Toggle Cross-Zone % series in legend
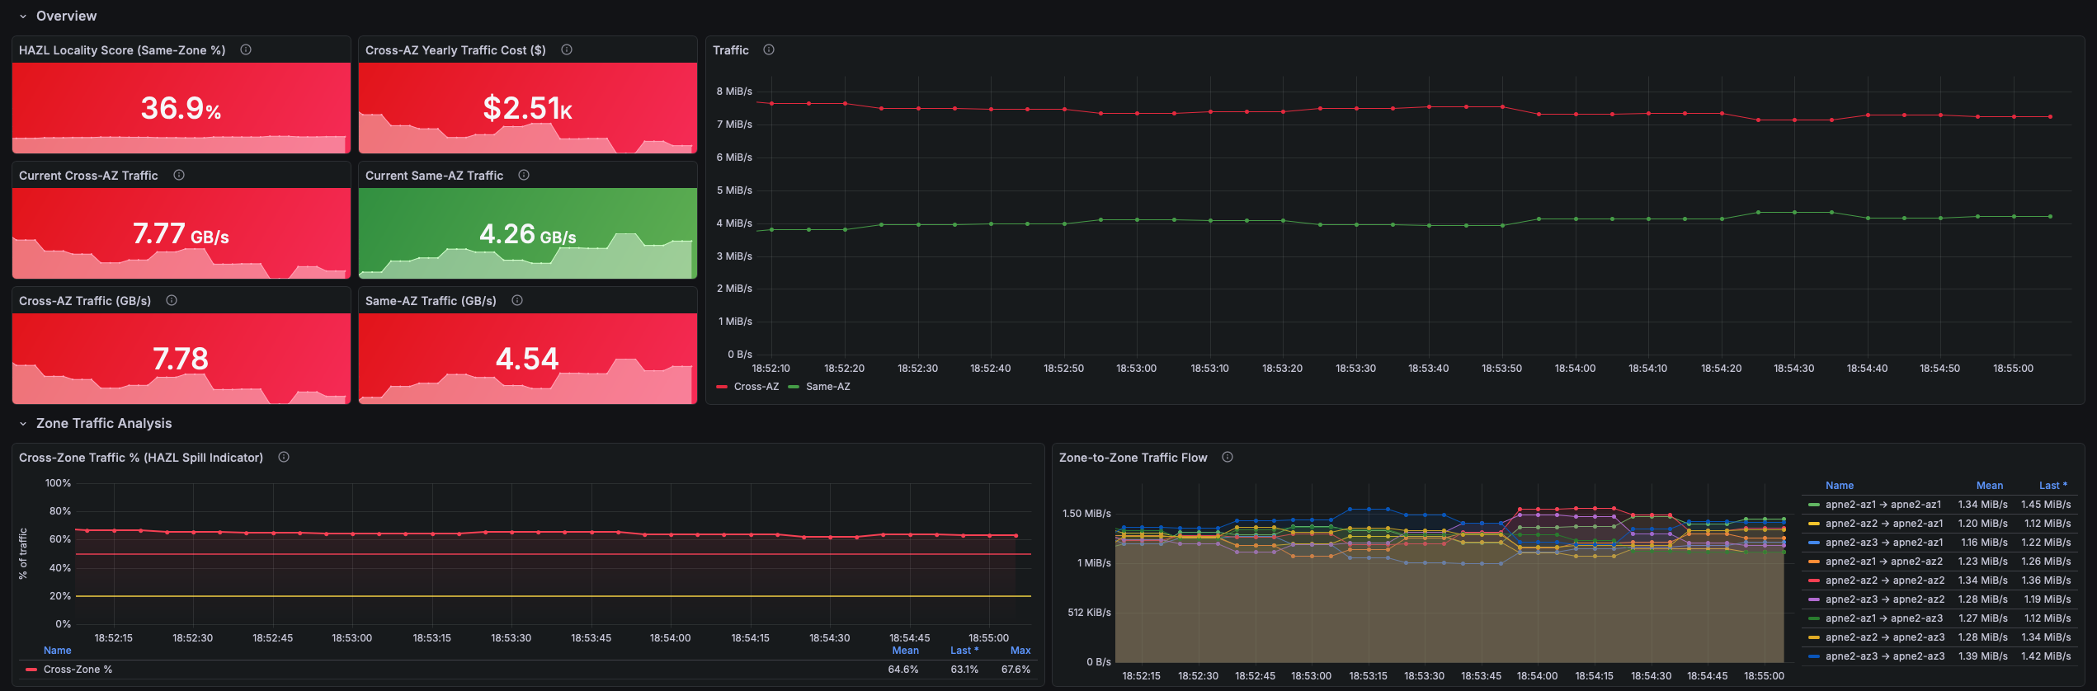 (78, 670)
